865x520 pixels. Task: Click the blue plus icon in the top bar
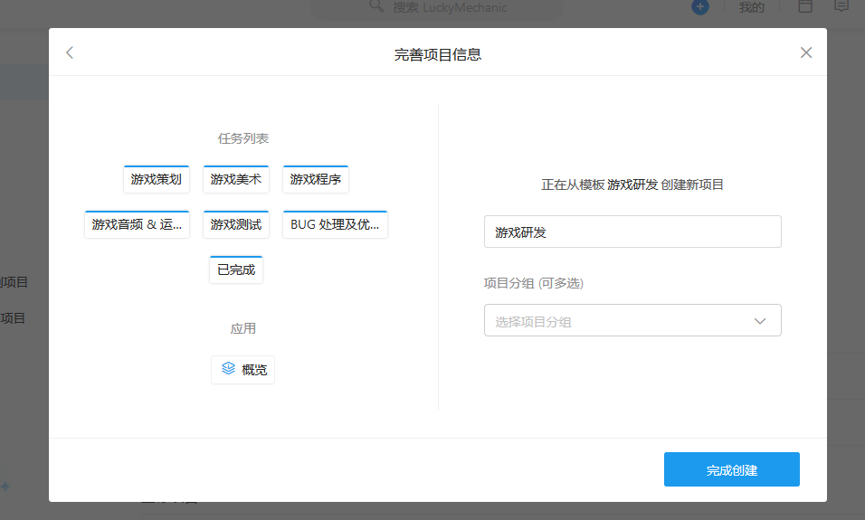[700, 7]
